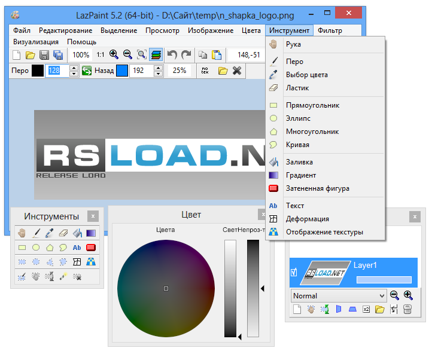The image size is (435, 351).
Task: Select the polygon selection tool
Action: point(50,262)
